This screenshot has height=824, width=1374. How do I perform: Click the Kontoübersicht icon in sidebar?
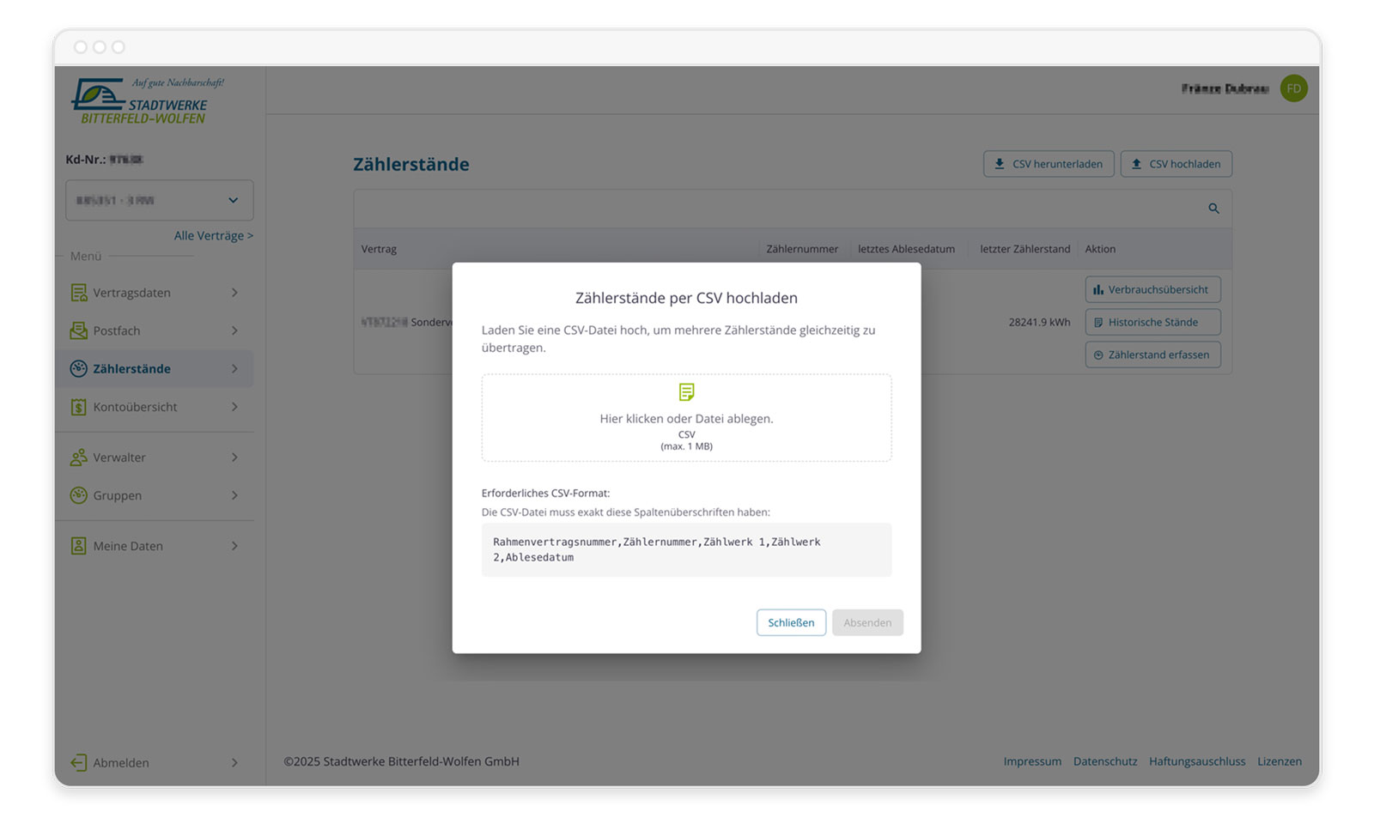(78, 407)
